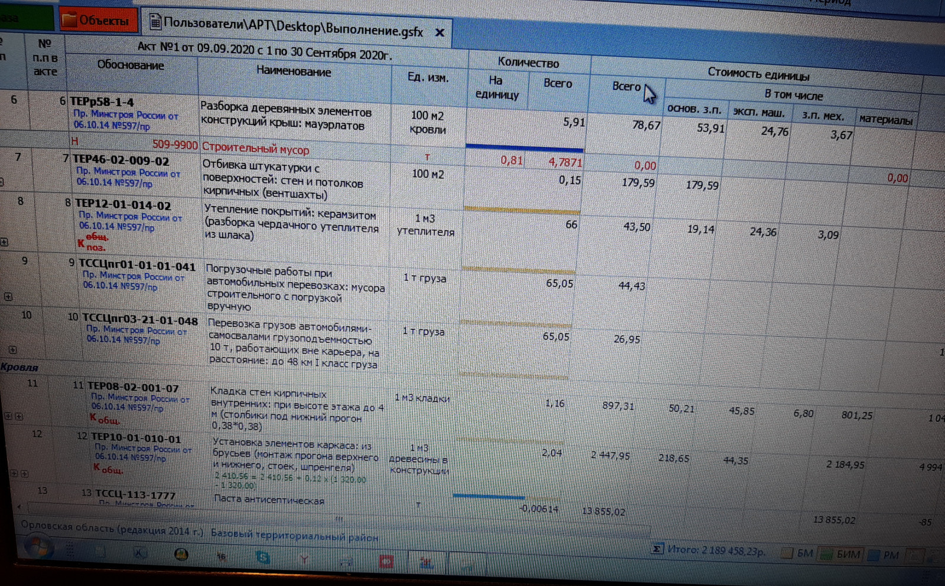Select code ТССЦпг01-01-01-041
This screenshot has height=586, width=945.
[x=137, y=266]
